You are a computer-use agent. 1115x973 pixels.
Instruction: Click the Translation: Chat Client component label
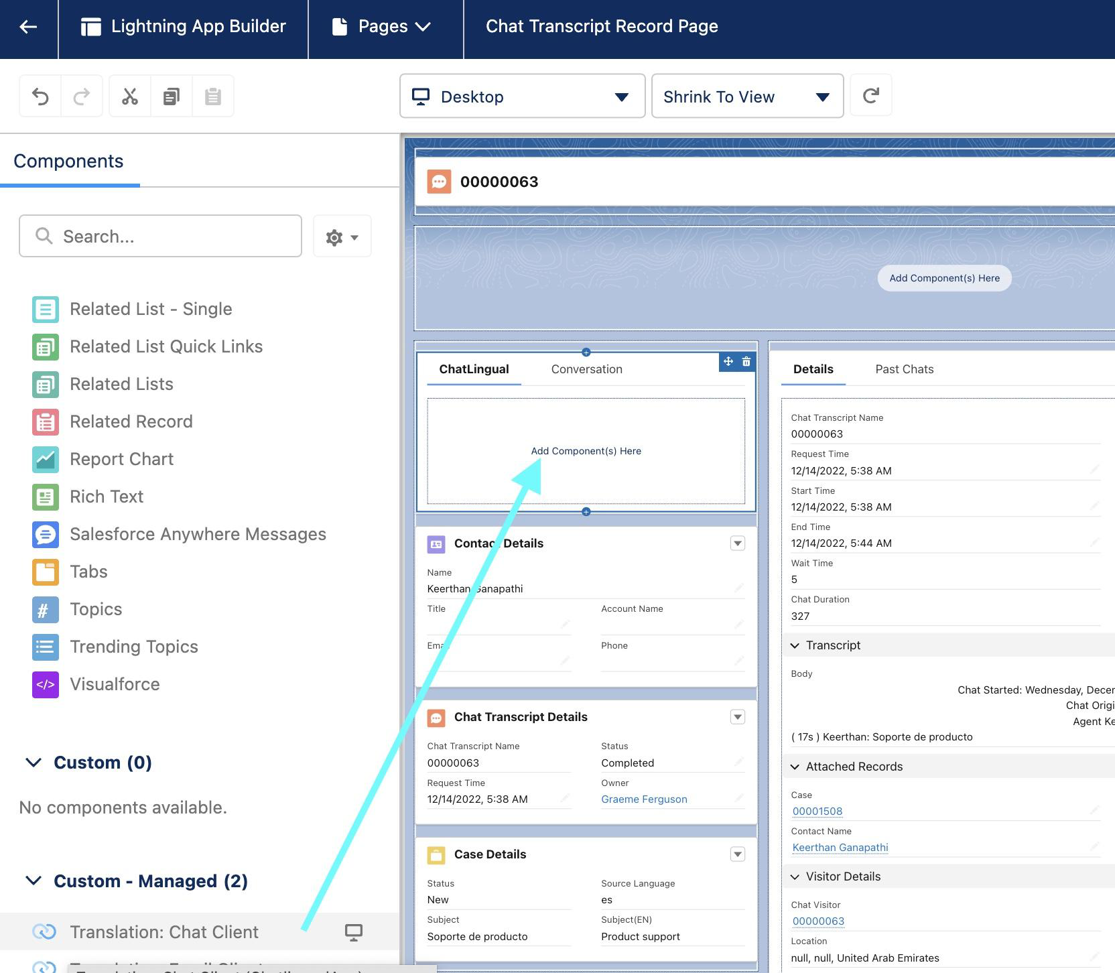(x=164, y=932)
